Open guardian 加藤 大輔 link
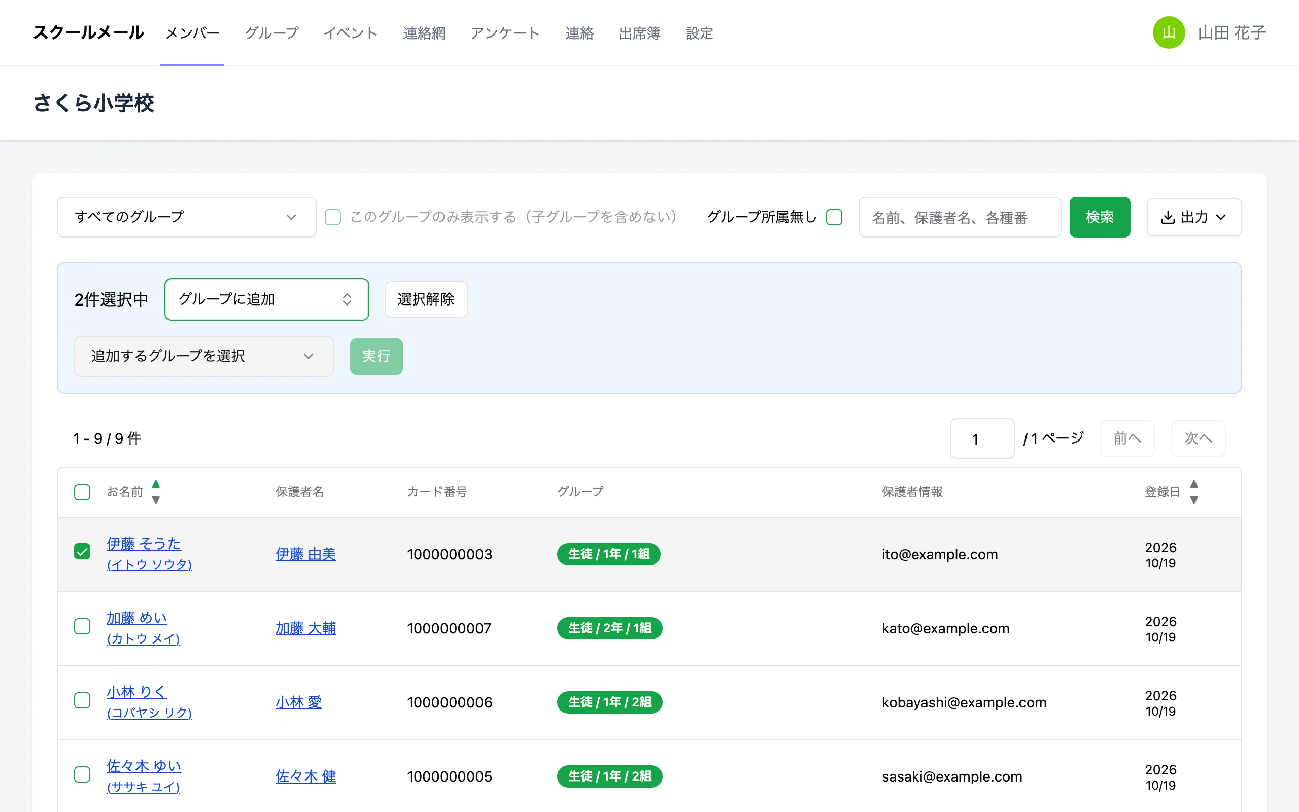Viewport: 1299px width, 812px height. coord(305,628)
